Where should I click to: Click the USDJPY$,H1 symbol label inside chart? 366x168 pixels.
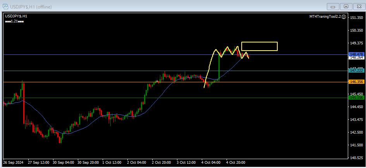16,16
